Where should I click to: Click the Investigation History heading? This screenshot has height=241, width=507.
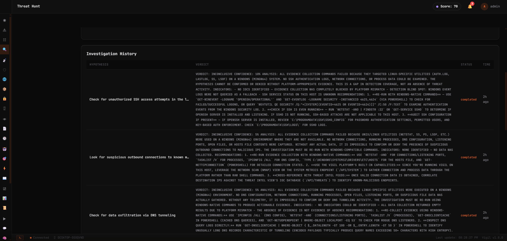coord(111,54)
